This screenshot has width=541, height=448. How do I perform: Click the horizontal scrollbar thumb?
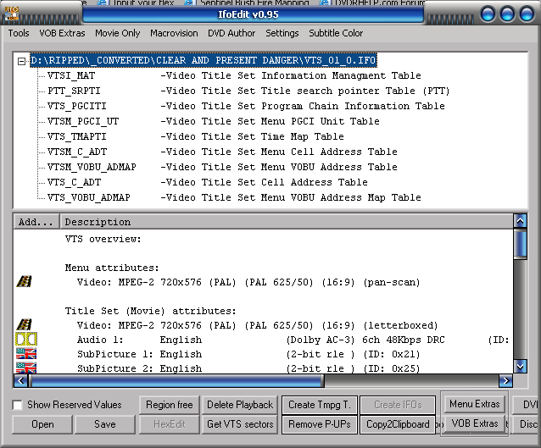tap(176, 381)
